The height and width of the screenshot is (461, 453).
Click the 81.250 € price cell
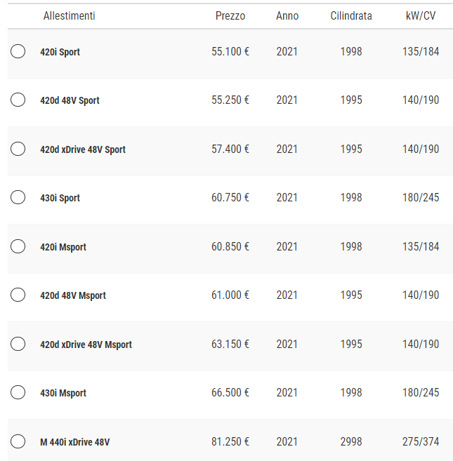click(230, 442)
